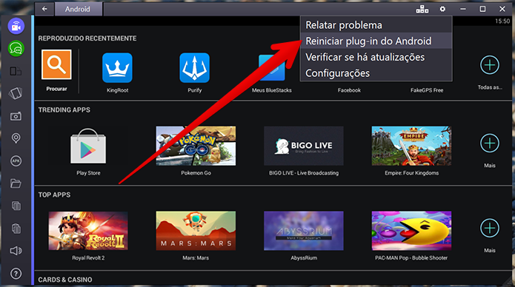
Task: Click the Mais plus in Trending Apps
Action: point(490,143)
